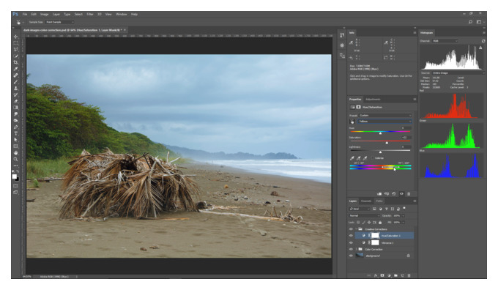Hide the Hue/Saturation 1 layer
This screenshot has height=290, width=498.
click(351, 236)
